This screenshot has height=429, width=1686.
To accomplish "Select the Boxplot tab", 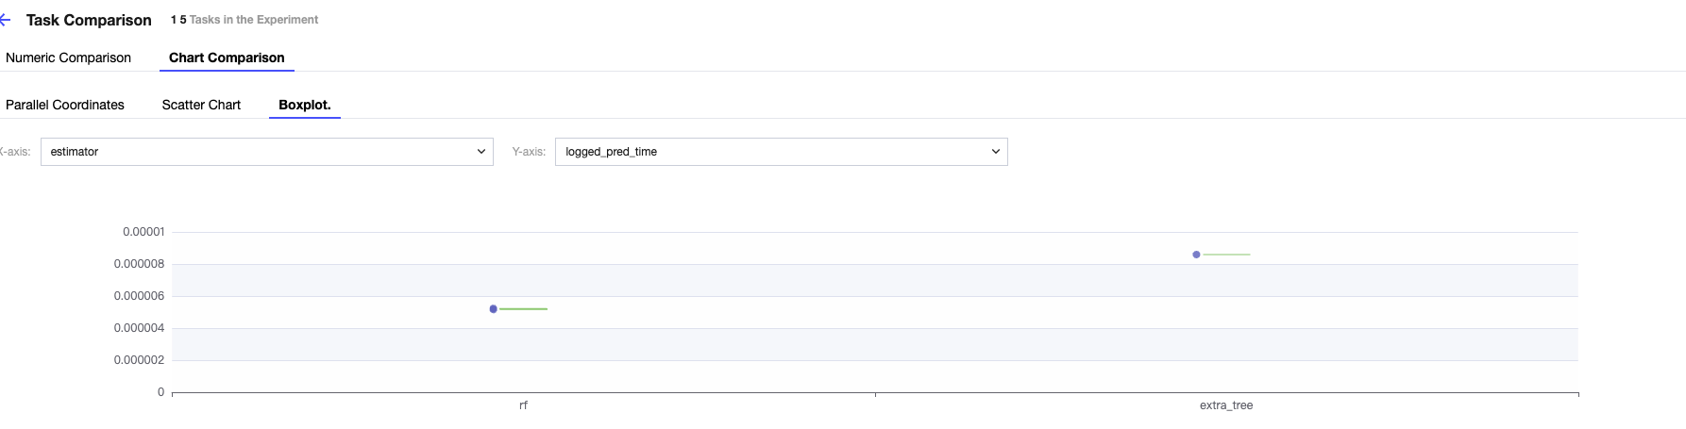I will [x=304, y=105].
